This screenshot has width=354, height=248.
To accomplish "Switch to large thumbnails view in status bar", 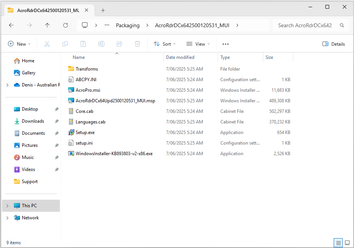I will pos(347,242).
